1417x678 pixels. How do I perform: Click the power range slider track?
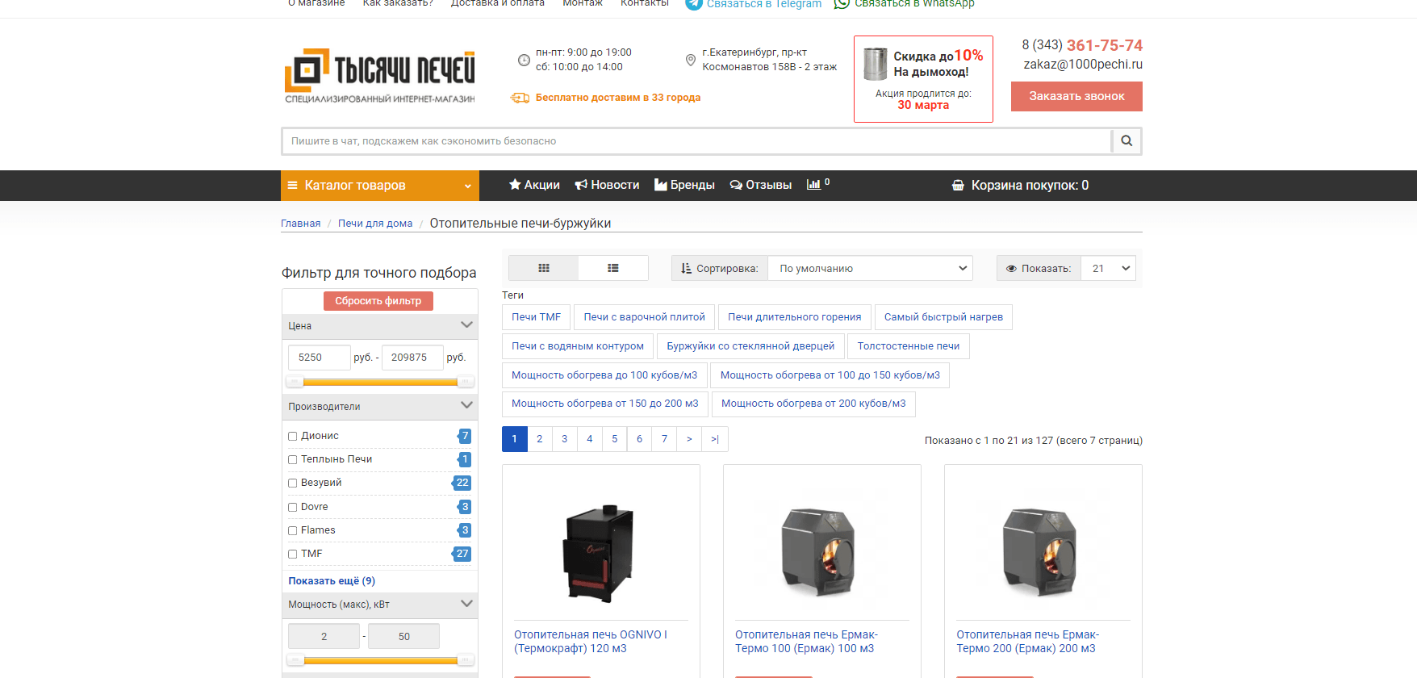[x=380, y=660]
